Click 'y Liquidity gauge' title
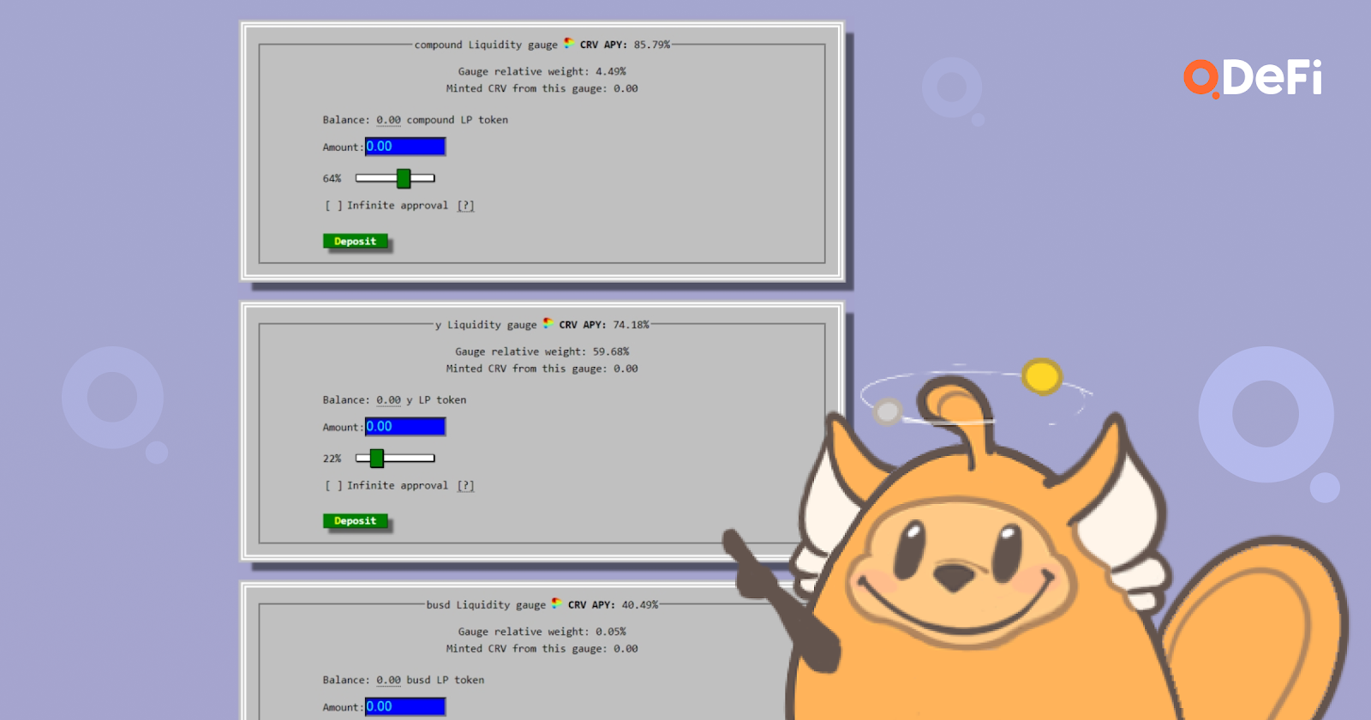The height and width of the screenshot is (720, 1371). [x=486, y=325]
